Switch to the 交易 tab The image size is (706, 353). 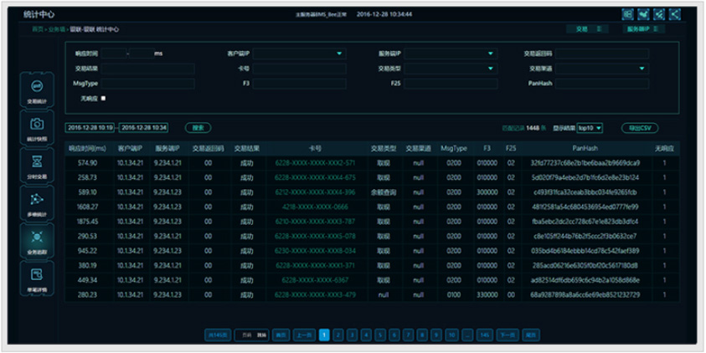click(x=587, y=28)
